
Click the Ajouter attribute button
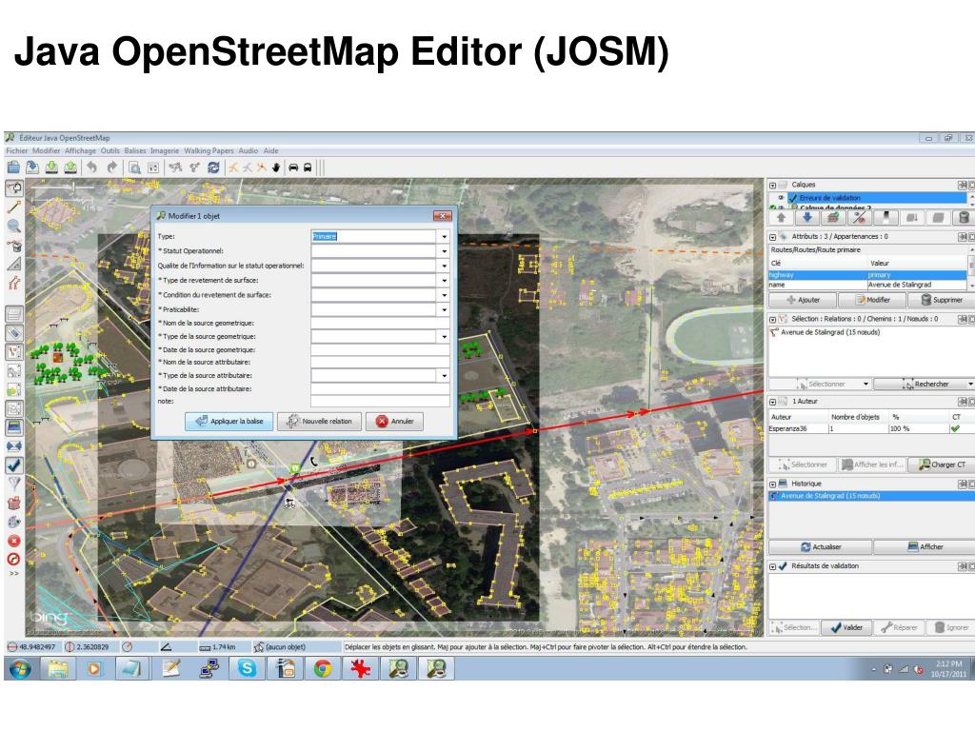click(803, 300)
